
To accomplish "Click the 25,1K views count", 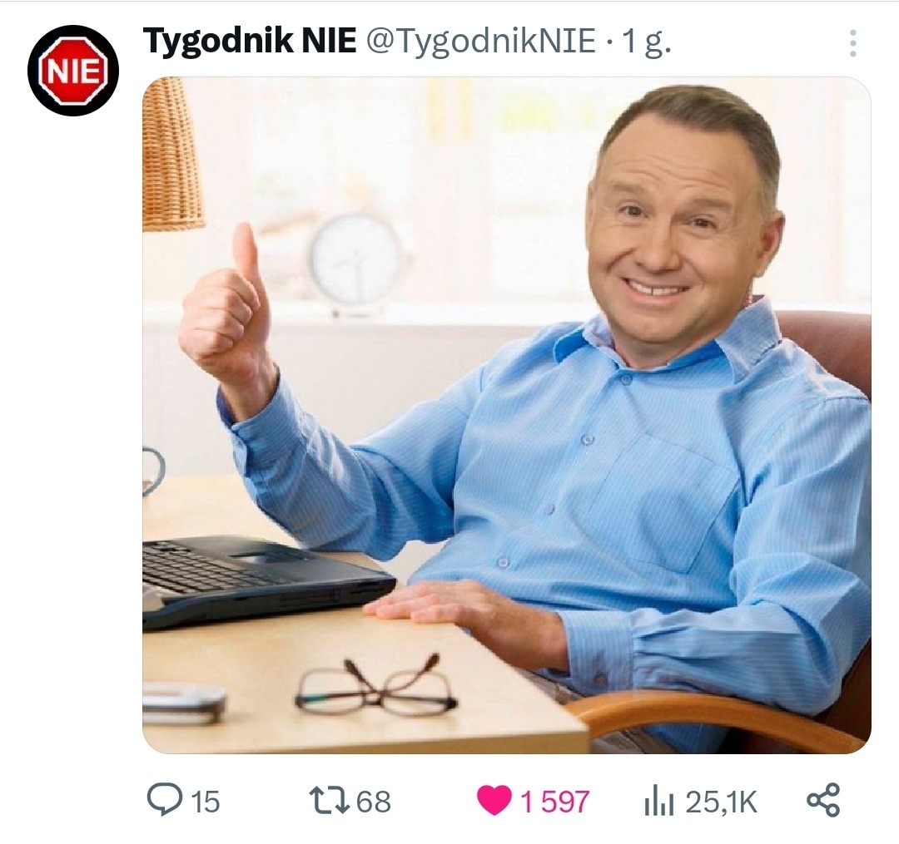I will click(721, 802).
